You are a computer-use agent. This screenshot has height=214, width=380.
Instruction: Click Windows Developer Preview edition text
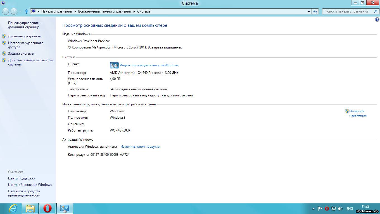pos(89,41)
